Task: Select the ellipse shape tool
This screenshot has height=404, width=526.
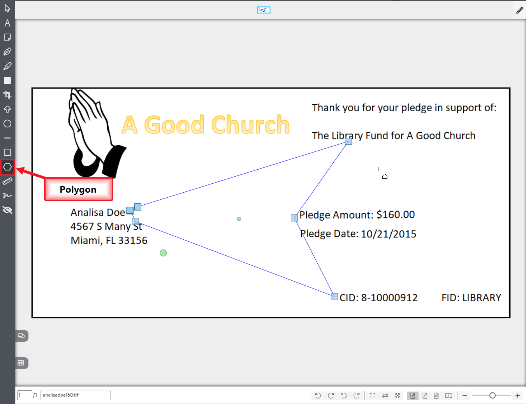Action: 7,124
